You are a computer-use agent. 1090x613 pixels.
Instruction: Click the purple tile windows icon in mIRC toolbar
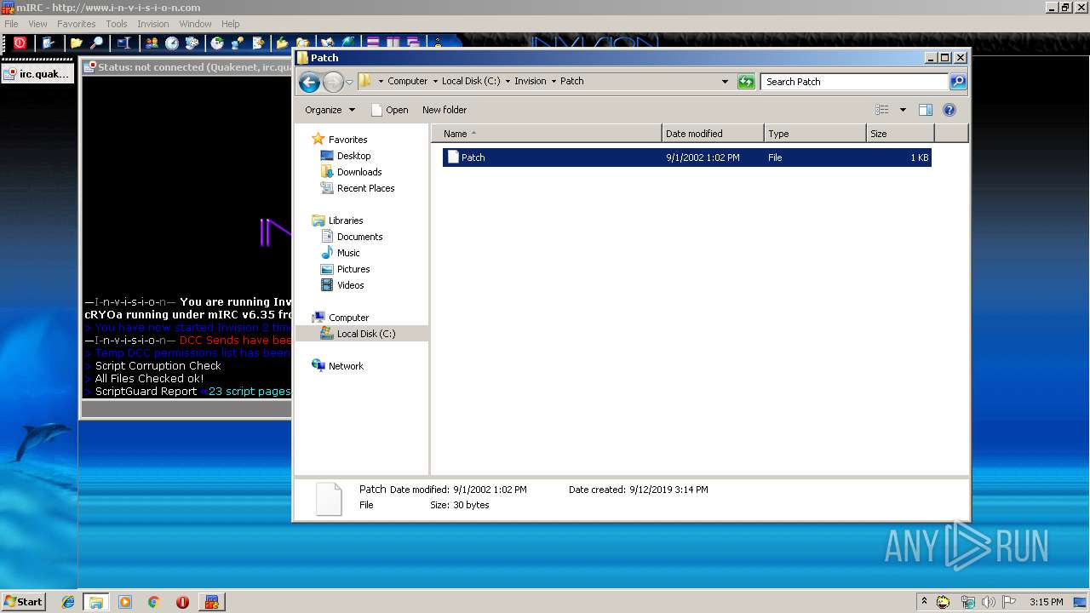(372, 42)
